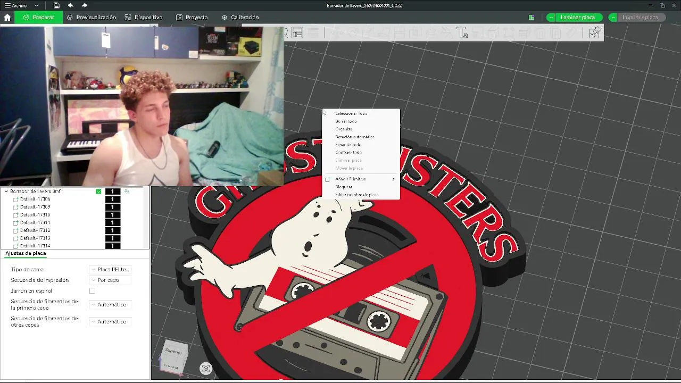Viewport: 681px width, 383px height.
Task: Click Bloquear in the context menu
Action: coord(344,187)
